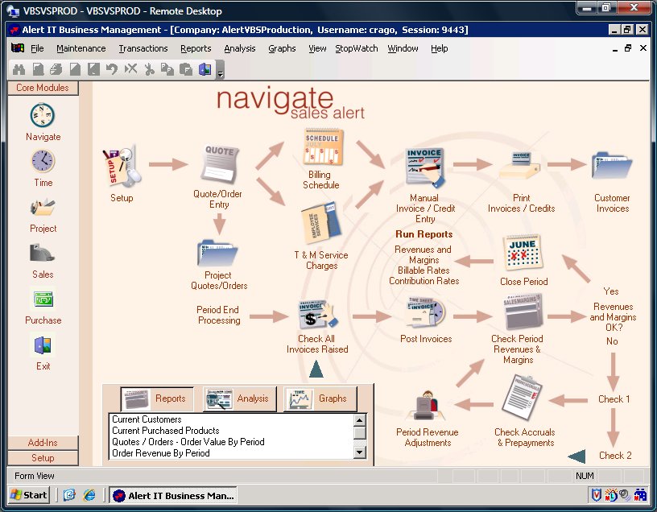Click the Check 2 link

pyautogui.click(x=615, y=456)
